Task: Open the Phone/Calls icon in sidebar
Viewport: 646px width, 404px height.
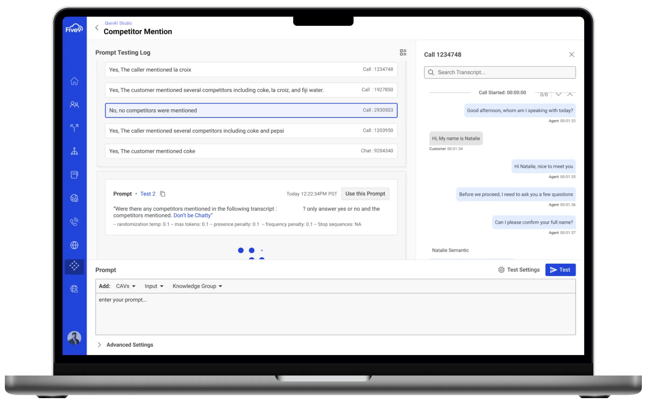Action: pos(74,221)
